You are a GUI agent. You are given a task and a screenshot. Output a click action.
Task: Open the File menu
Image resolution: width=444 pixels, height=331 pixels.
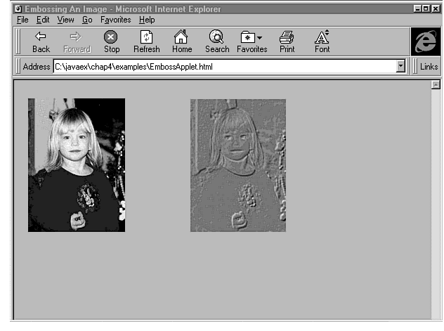click(23, 20)
